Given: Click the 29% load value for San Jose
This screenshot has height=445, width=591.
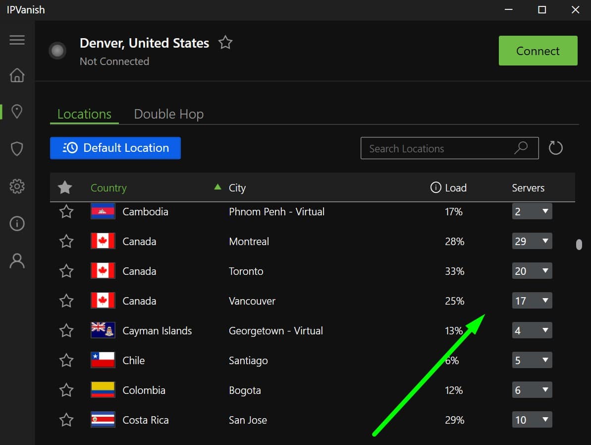Looking at the screenshot, I should click(x=455, y=420).
